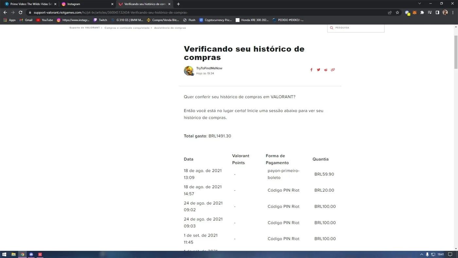Click payon-primeiro-boleto payment method cell

tap(283, 174)
